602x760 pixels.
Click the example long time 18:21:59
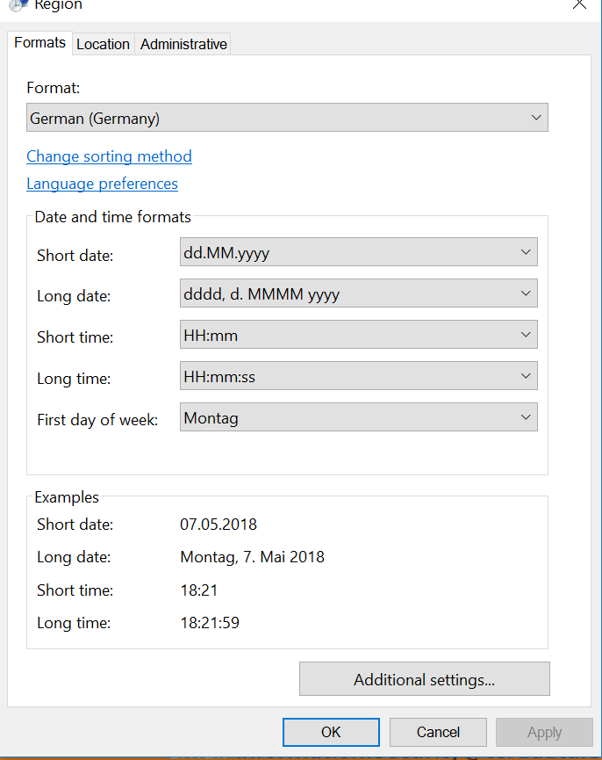tap(210, 623)
